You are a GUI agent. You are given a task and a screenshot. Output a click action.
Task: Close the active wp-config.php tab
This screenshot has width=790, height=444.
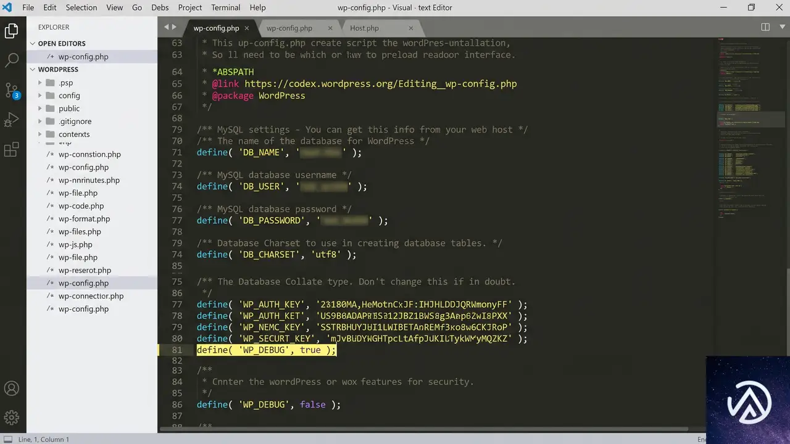(247, 28)
